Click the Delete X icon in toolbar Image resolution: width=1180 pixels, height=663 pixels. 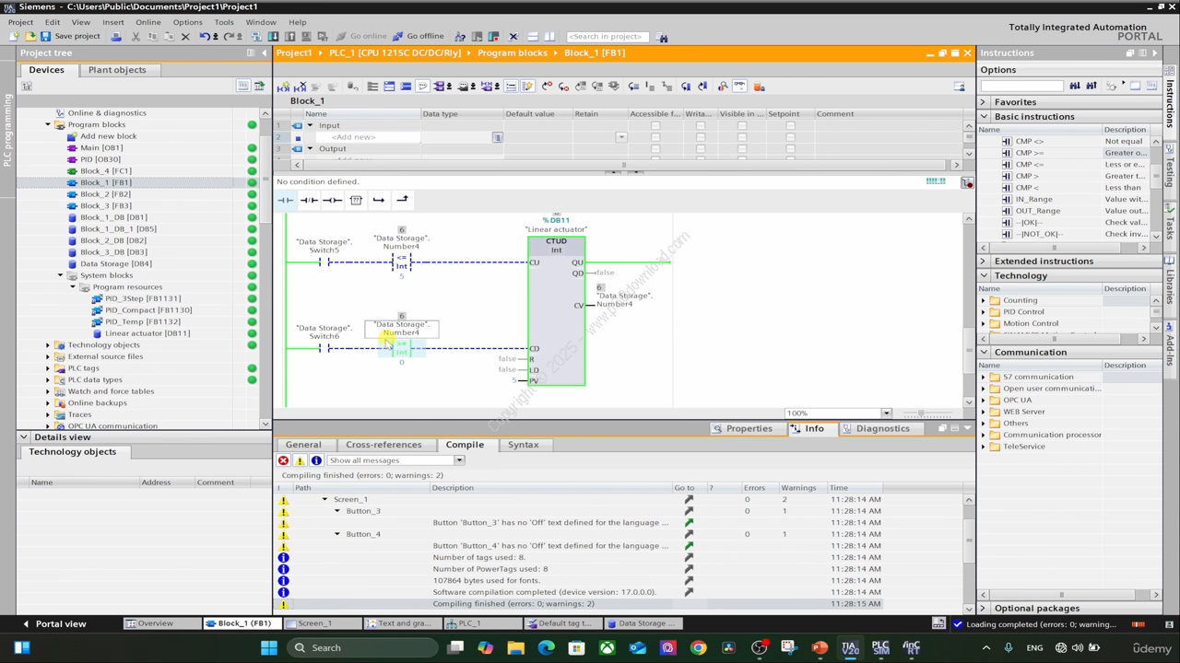(185, 36)
